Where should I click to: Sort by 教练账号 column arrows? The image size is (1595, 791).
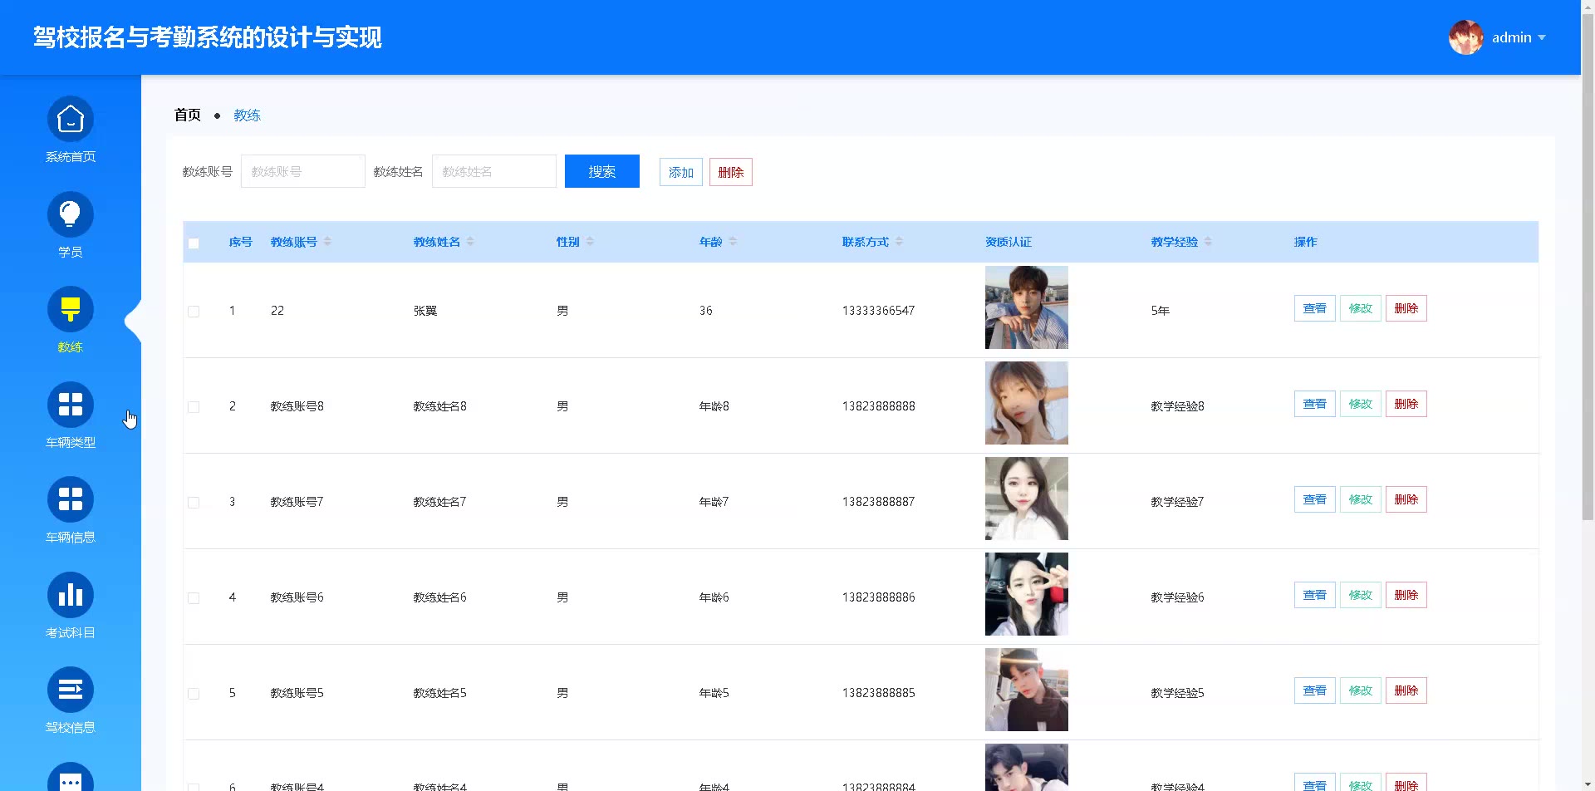pyautogui.click(x=327, y=242)
